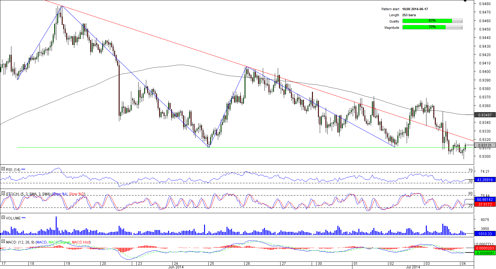Screen dimensions: 496x269
Task: Close the VOLUME indicator panel
Action: pos(3,217)
